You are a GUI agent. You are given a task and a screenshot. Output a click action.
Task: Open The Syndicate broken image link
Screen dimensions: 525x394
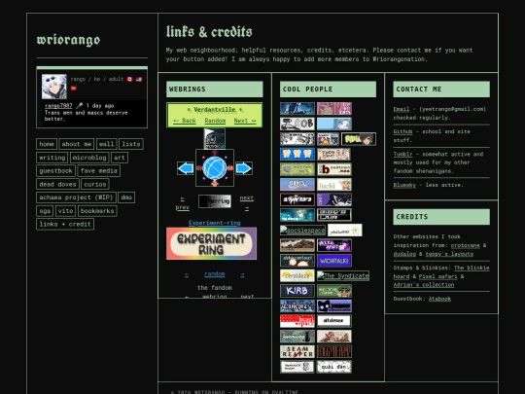click(x=343, y=275)
